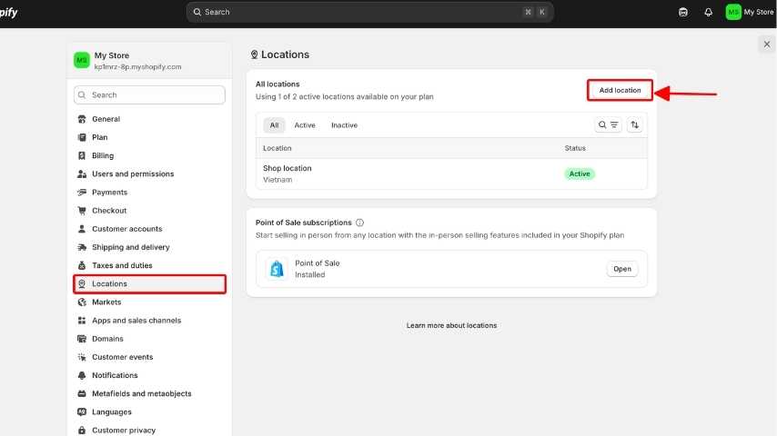
Task: Switch to the Inactive tab
Action: (345, 125)
